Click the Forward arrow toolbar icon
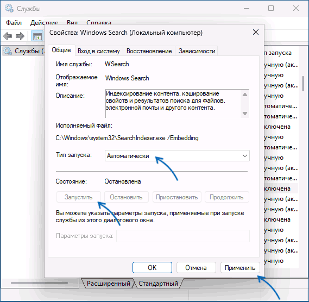Viewport: 309px width, 302px height. [20, 36]
